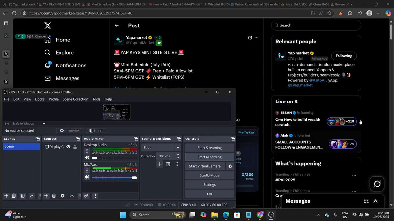Open transition properties three-dot menu
The height and width of the screenshot is (221, 394).
click(x=177, y=164)
